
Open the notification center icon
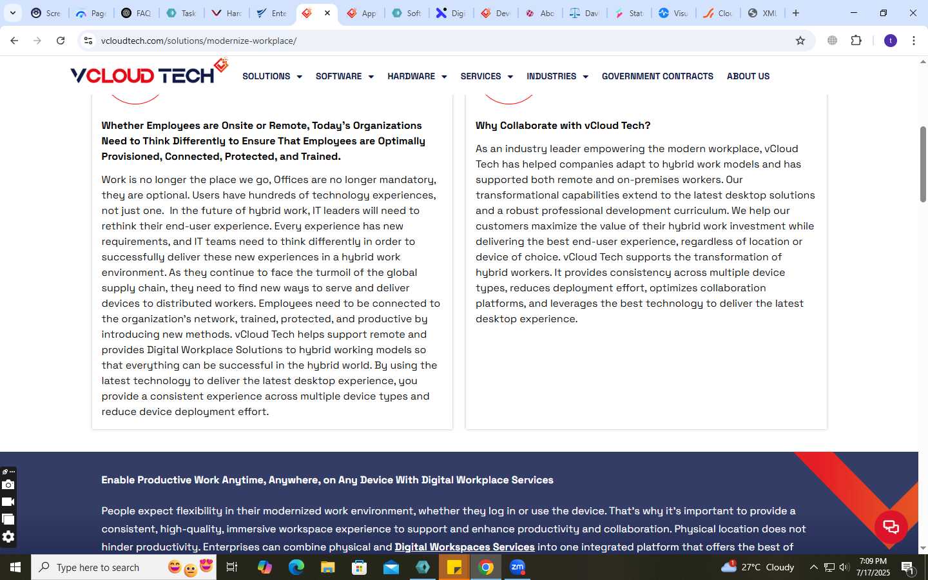907,567
